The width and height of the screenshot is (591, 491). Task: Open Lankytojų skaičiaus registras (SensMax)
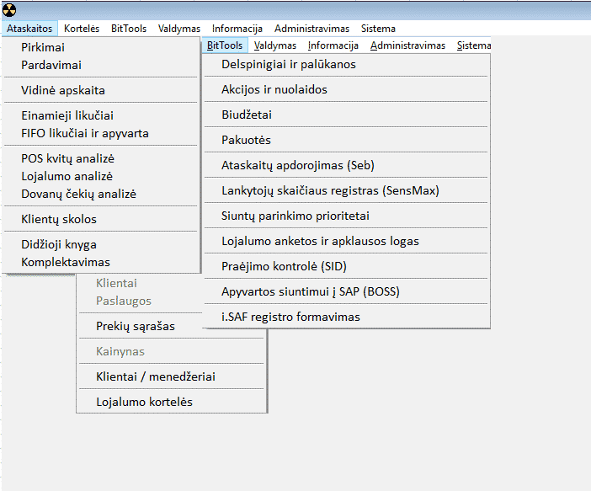pyautogui.click(x=330, y=190)
